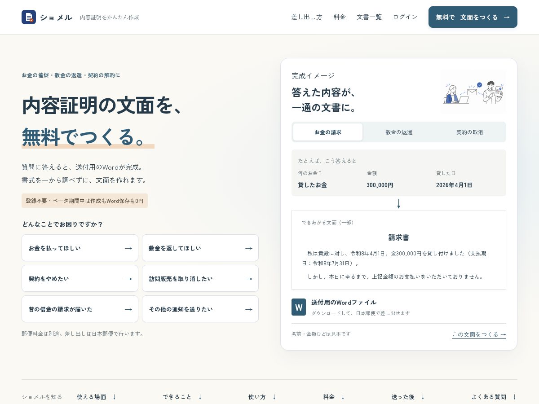Jump to できること section
The width and height of the screenshot is (539, 404).
pos(182,397)
